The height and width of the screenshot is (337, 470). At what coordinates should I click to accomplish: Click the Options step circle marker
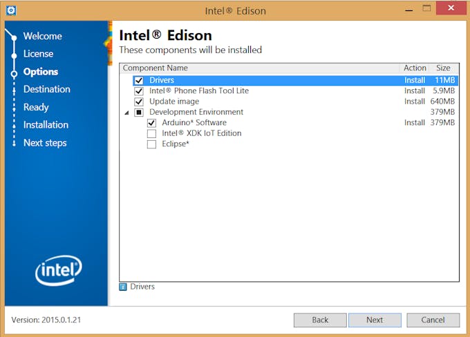14,74
